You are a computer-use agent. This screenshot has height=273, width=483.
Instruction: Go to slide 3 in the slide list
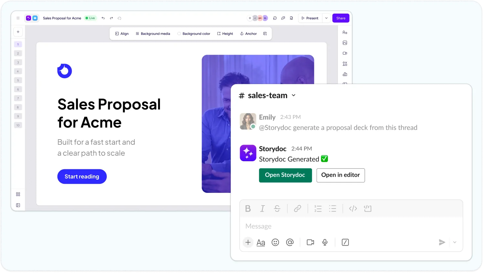[18, 62]
